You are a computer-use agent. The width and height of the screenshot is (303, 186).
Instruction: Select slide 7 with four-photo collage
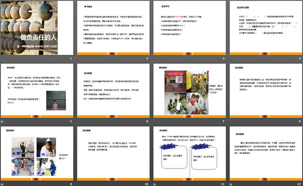pyautogui.click(x=190, y=91)
